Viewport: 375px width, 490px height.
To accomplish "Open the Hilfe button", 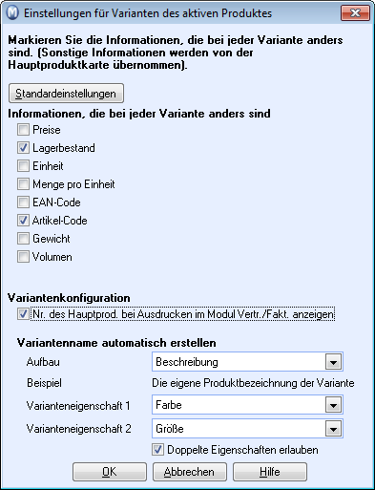I will click(x=270, y=472).
